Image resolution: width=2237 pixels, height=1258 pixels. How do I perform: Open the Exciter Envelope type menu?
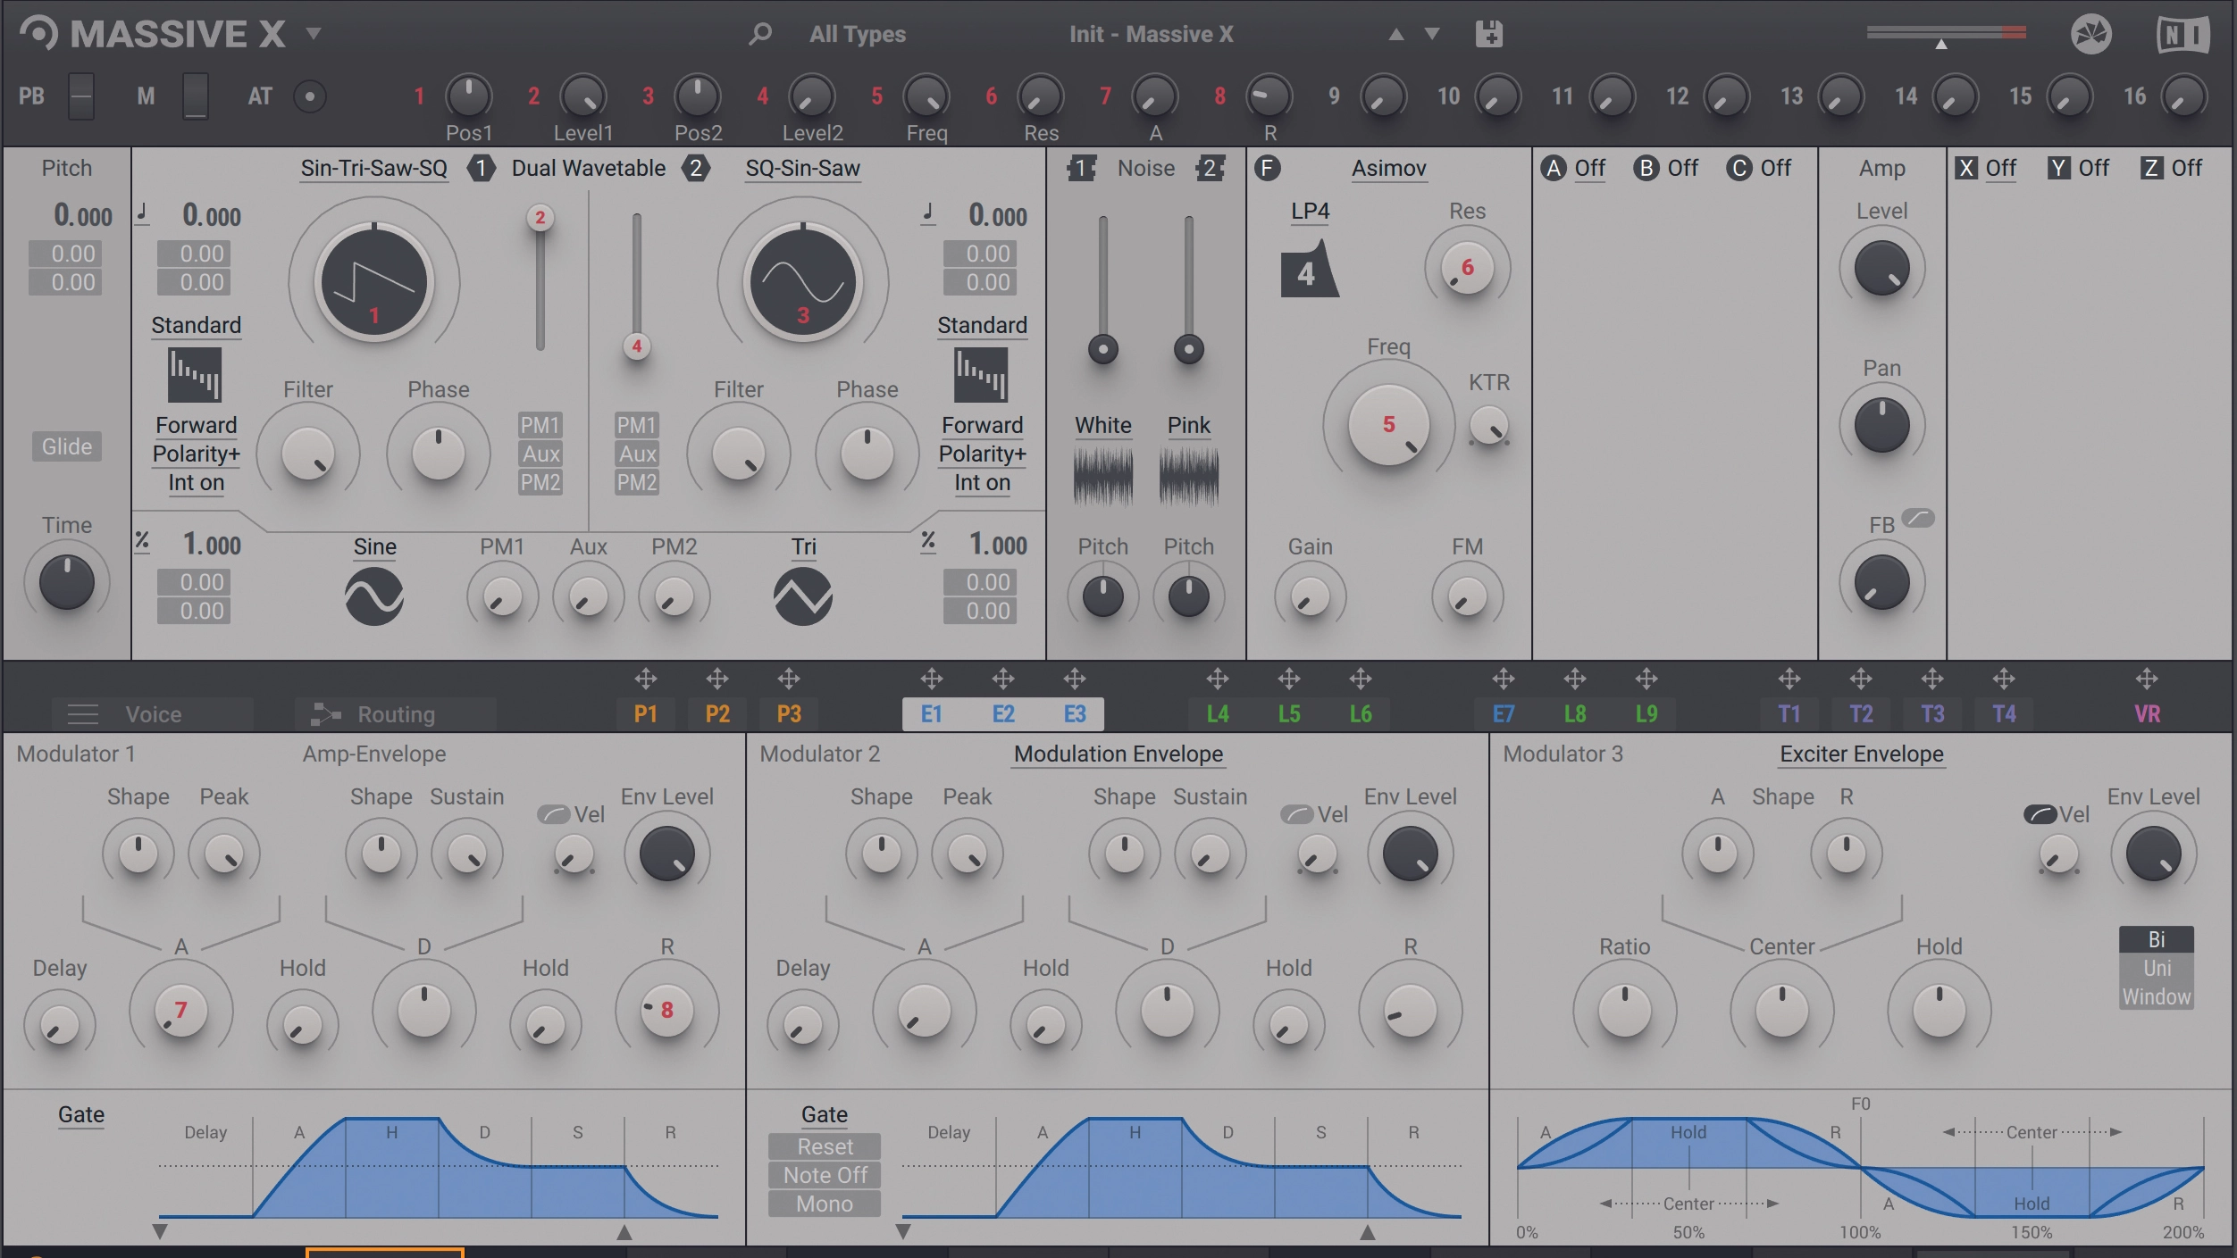pos(1861,754)
